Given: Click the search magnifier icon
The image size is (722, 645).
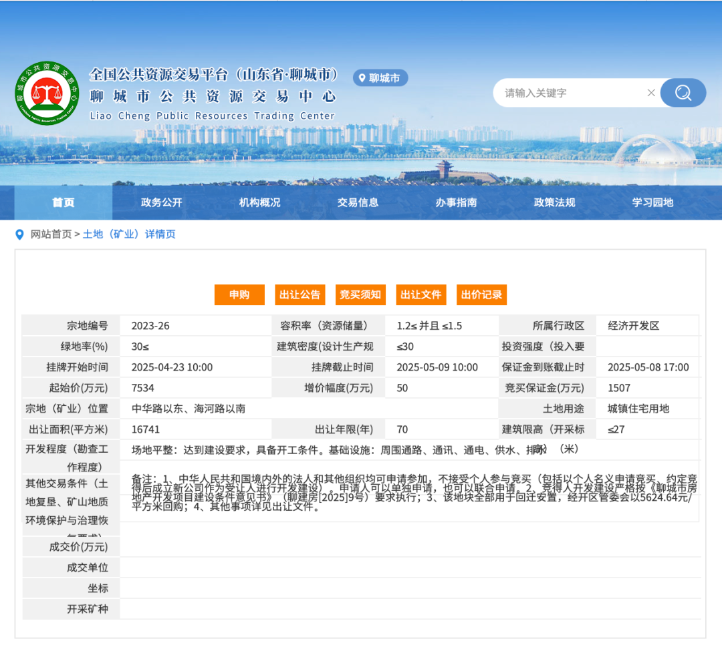Looking at the screenshot, I should [x=683, y=93].
